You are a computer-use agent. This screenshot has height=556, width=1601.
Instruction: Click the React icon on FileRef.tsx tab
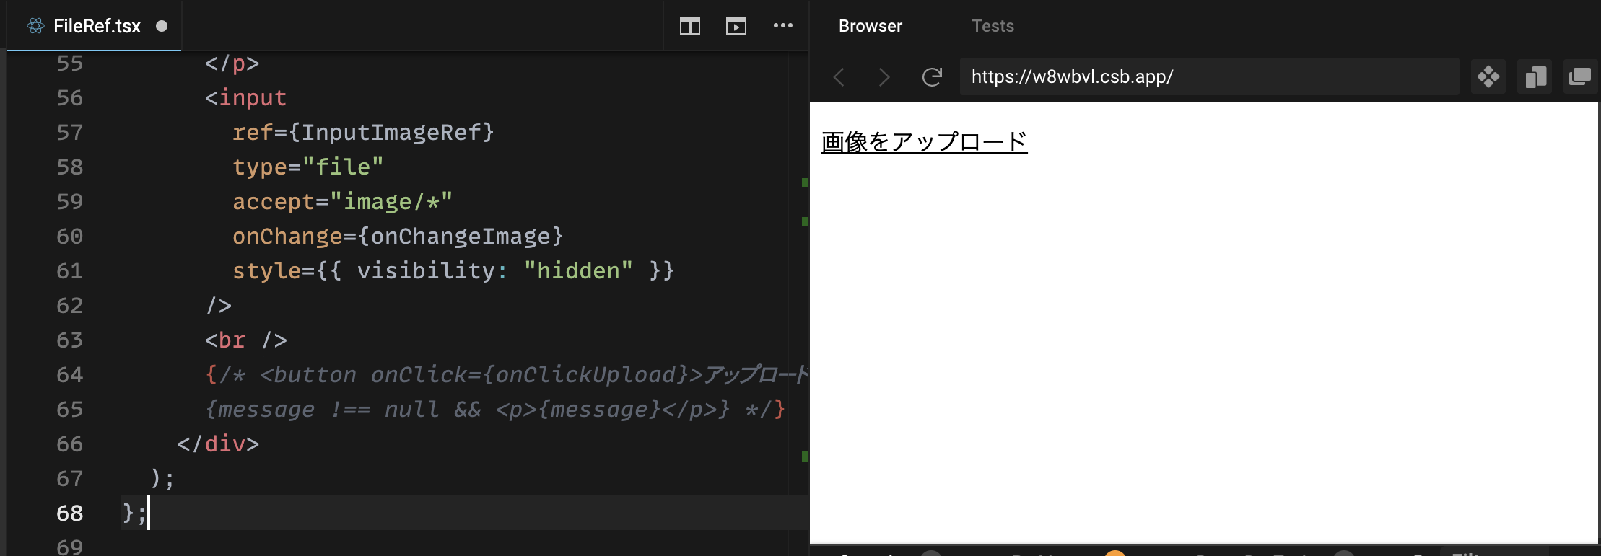click(35, 26)
